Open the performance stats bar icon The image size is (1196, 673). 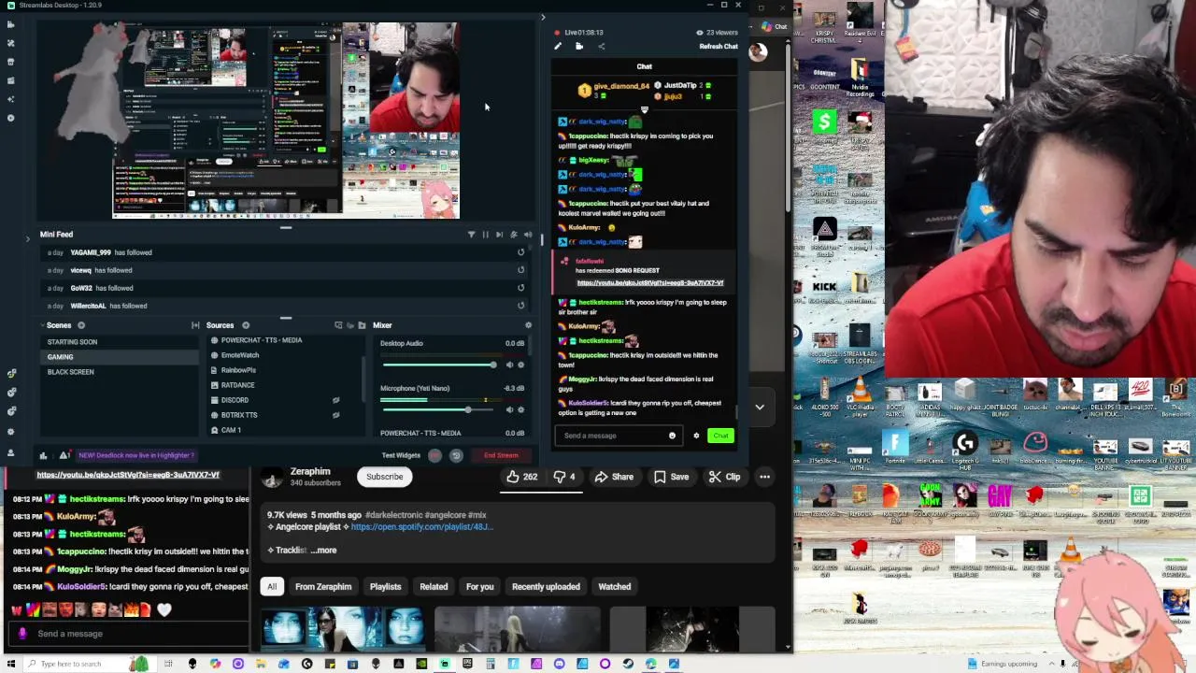43,455
